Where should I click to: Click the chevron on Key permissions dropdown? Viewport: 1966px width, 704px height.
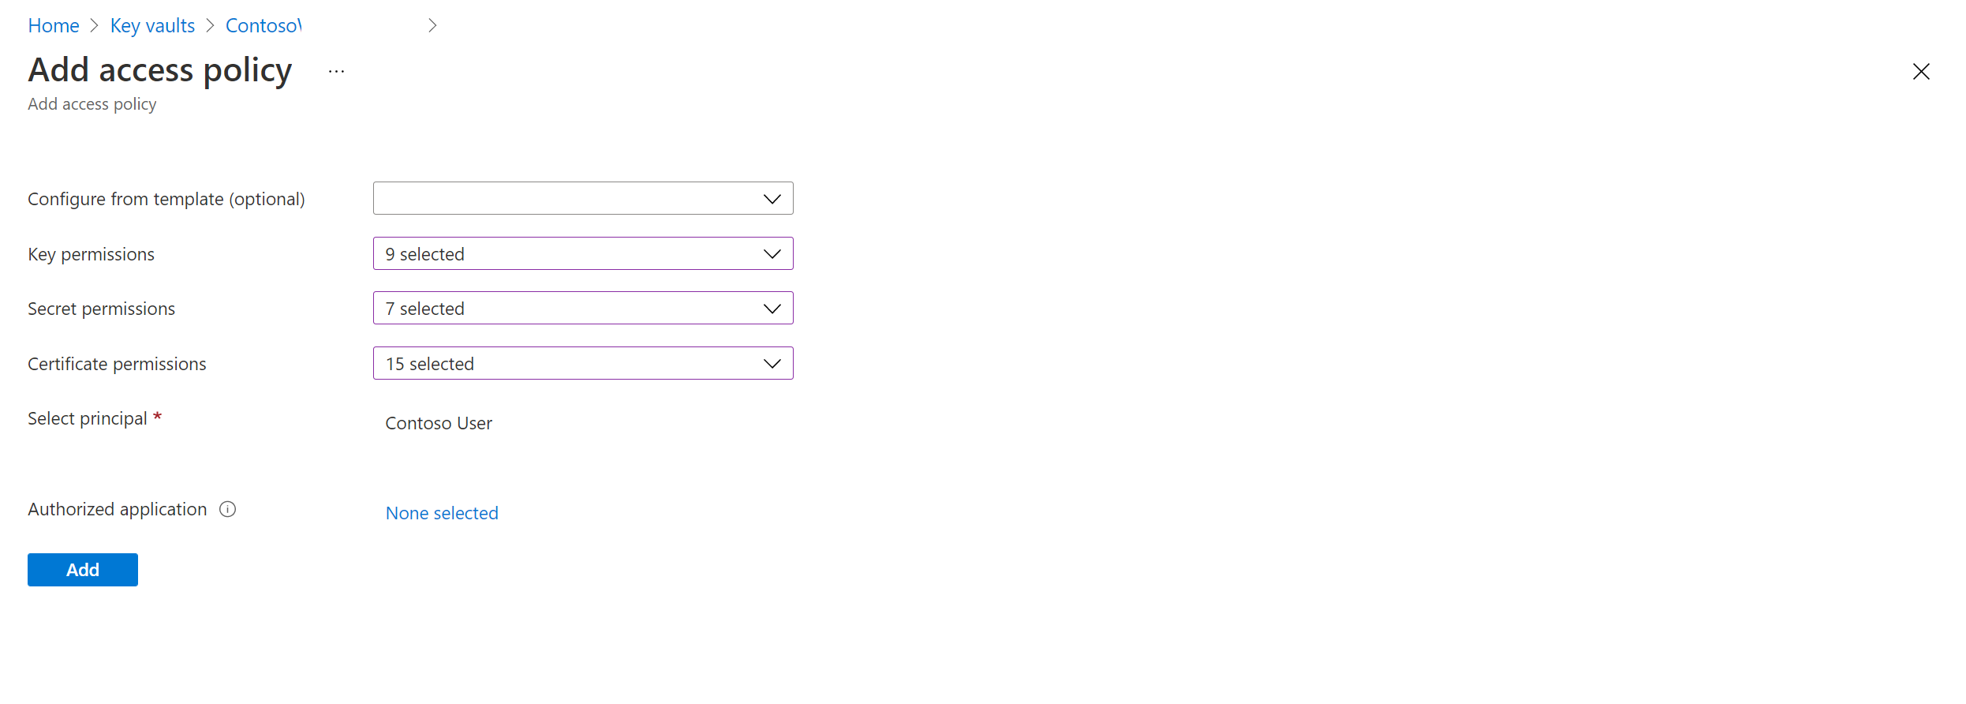[772, 253]
